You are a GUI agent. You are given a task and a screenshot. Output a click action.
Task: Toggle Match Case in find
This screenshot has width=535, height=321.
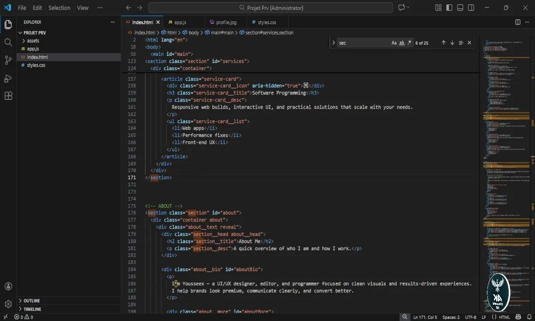[x=394, y=43]
